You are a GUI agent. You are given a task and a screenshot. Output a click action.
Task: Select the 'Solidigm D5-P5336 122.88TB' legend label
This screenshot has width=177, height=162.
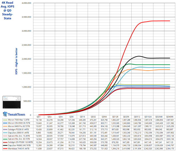(21, 142)
